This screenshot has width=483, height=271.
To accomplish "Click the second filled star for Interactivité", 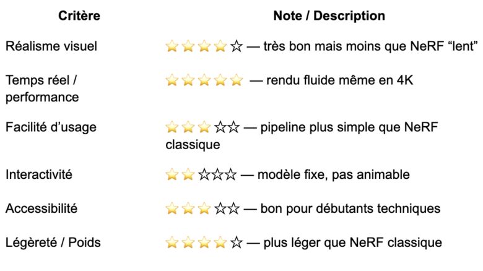I will click(188, 175).
